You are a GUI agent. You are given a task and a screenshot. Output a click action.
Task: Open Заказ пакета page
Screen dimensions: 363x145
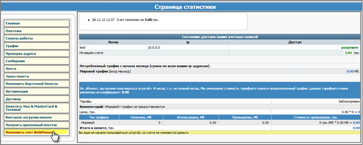pos(37,76)
